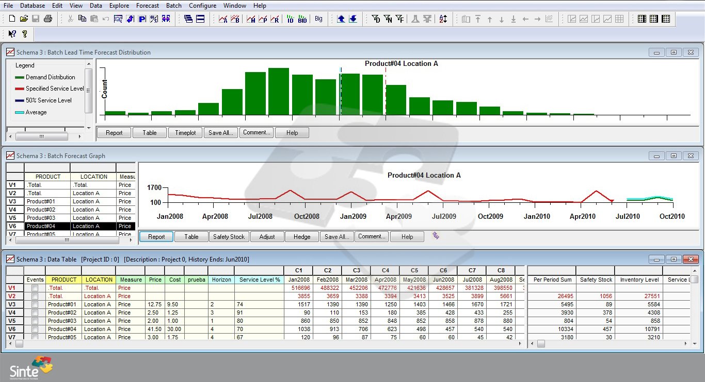705x382 pixels.
Task: Tick the Events checkbox in row V2
Action: coord(35,297)
